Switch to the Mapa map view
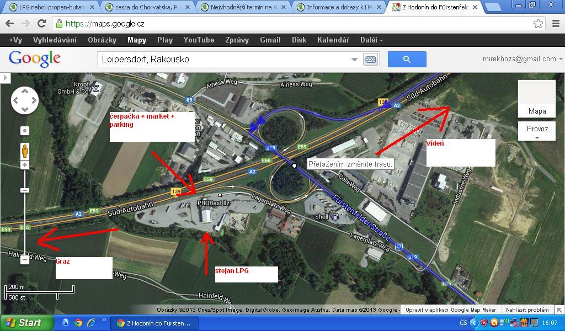The image size is (565, 331). 537,99
